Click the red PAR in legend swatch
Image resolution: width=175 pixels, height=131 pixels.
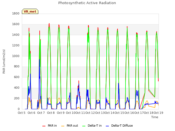click(44, 126)
